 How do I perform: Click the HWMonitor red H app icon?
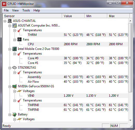click(x=4, y=4)
